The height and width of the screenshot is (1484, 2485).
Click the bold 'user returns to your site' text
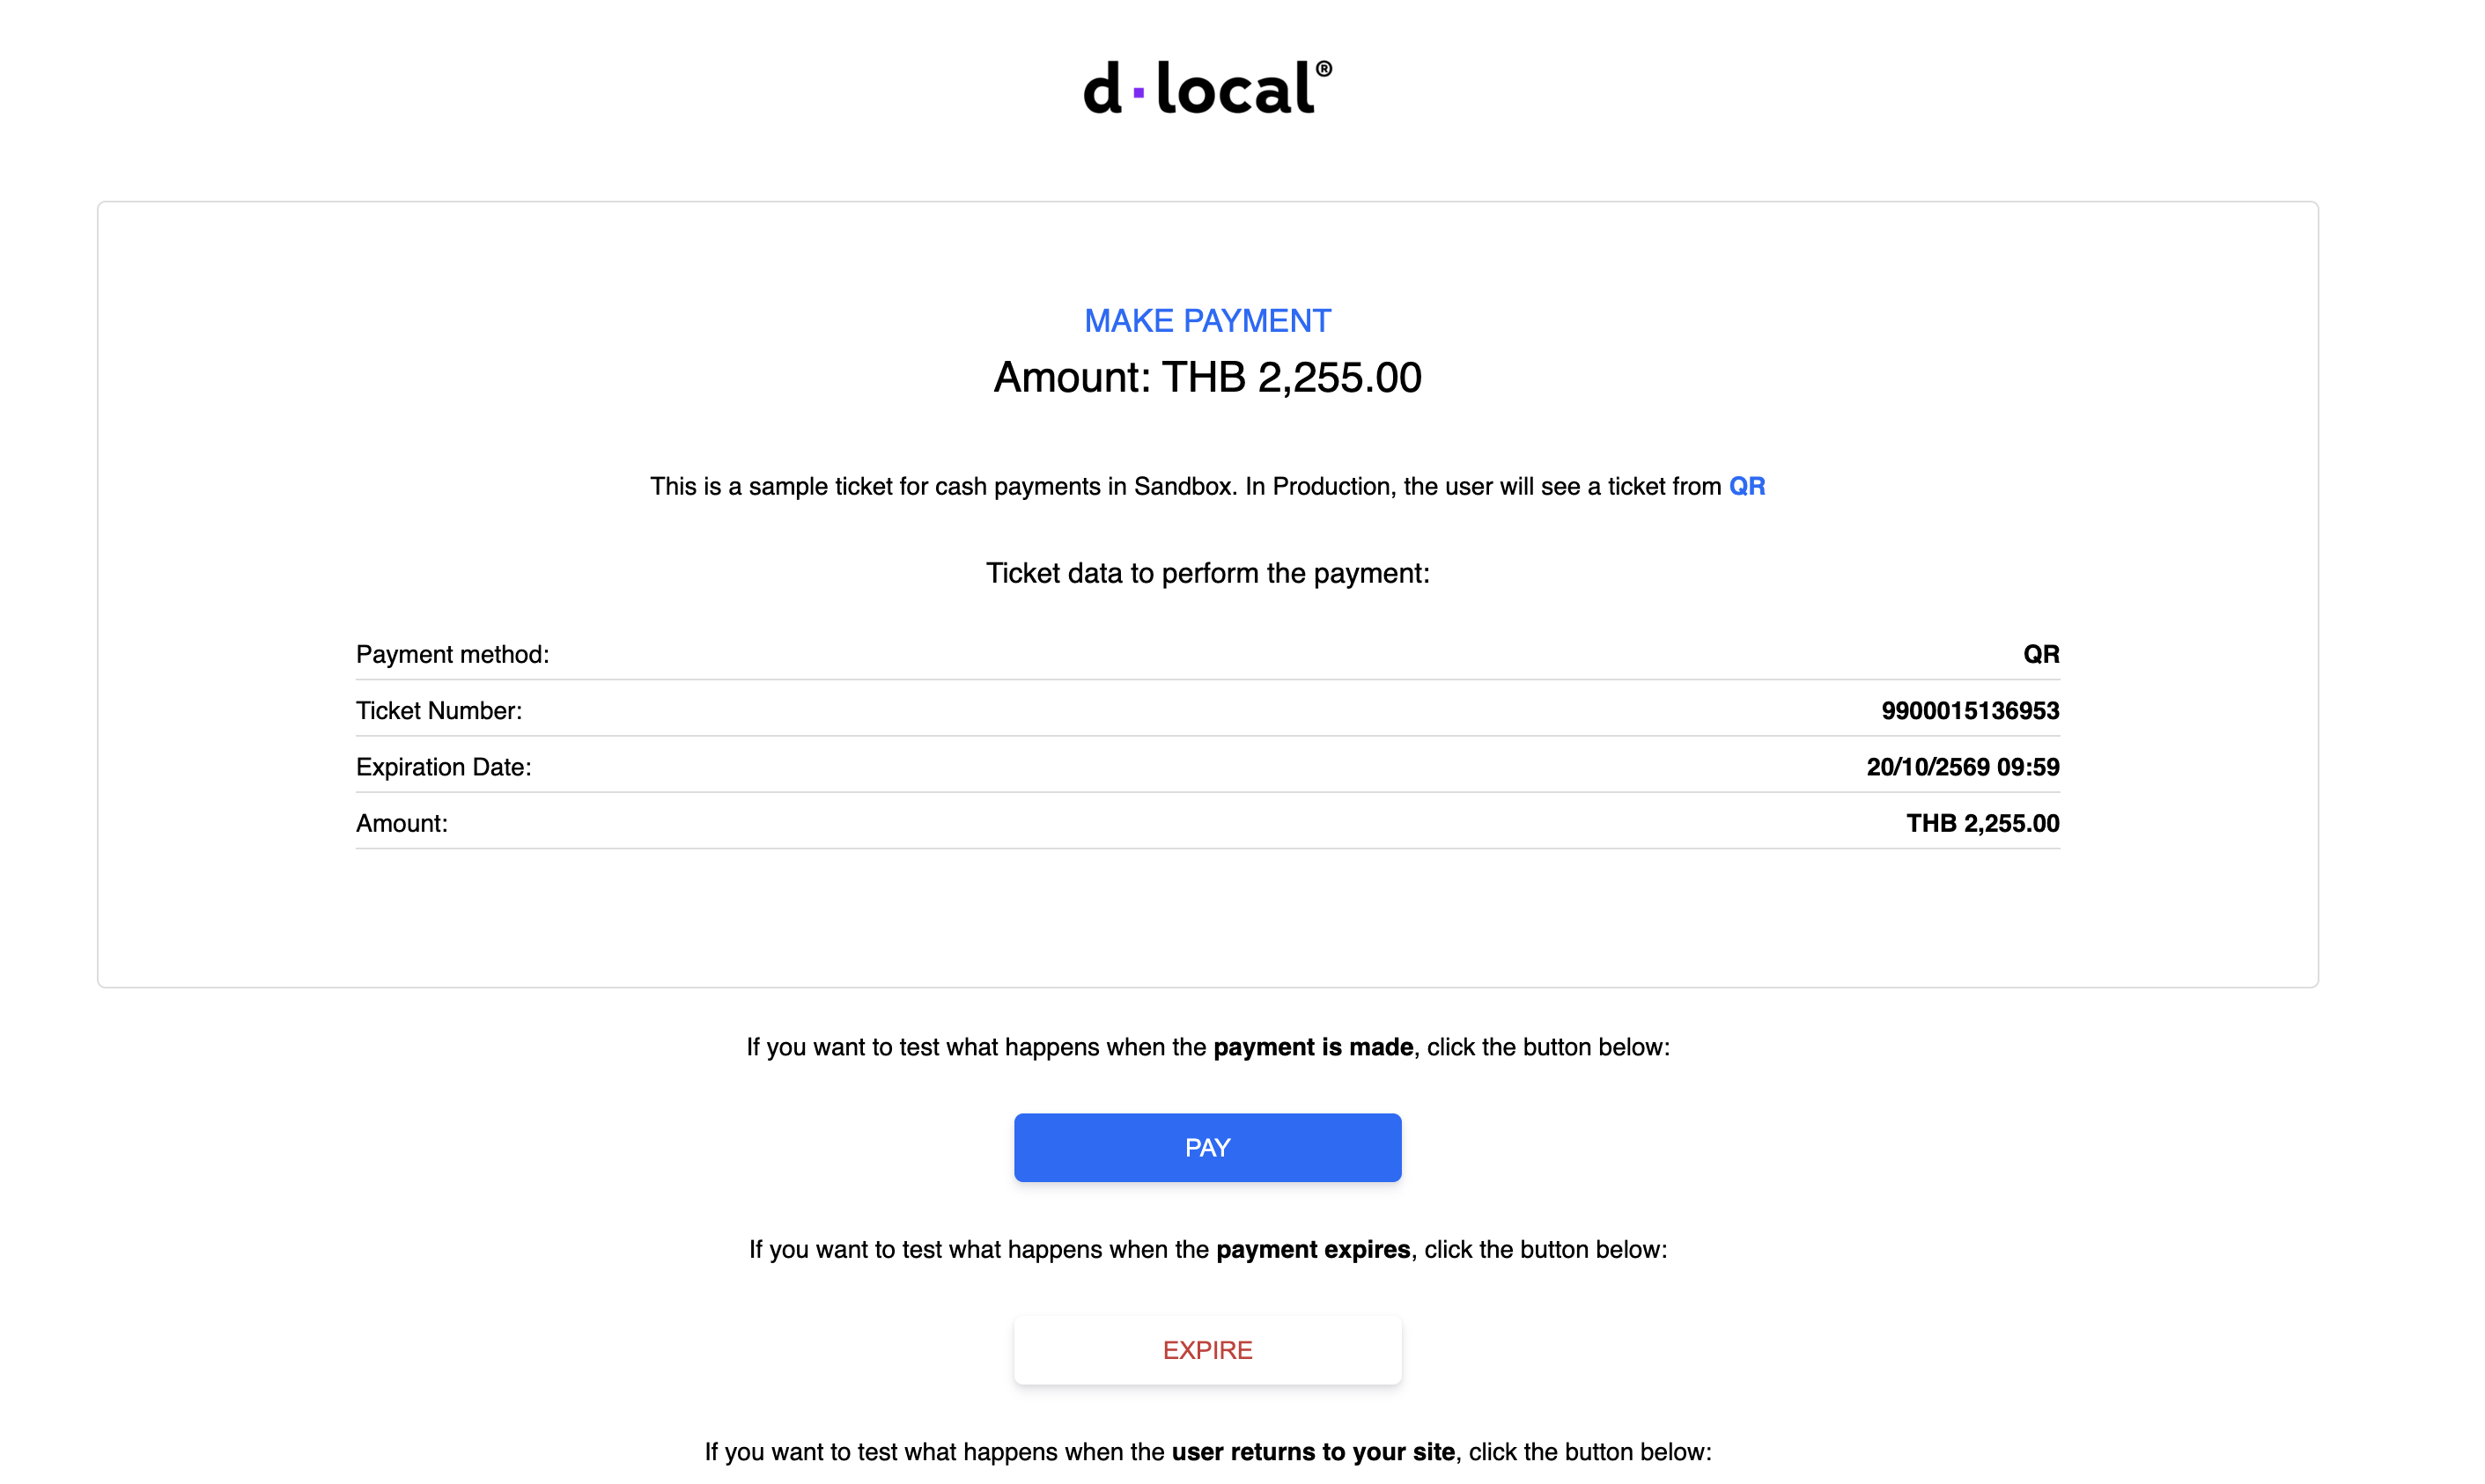coord(1313,1452)
